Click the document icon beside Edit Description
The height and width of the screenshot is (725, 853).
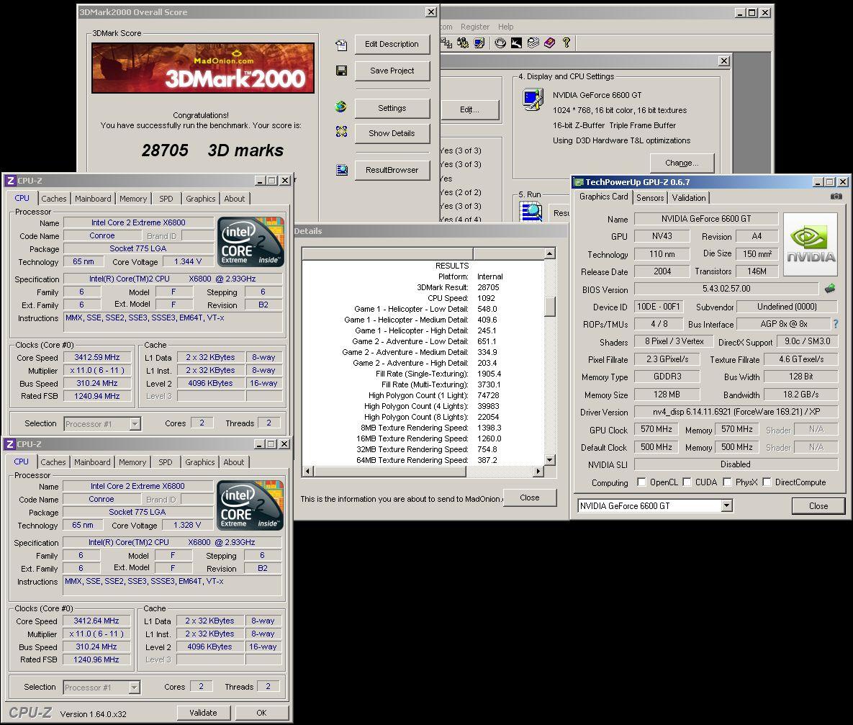341,45
